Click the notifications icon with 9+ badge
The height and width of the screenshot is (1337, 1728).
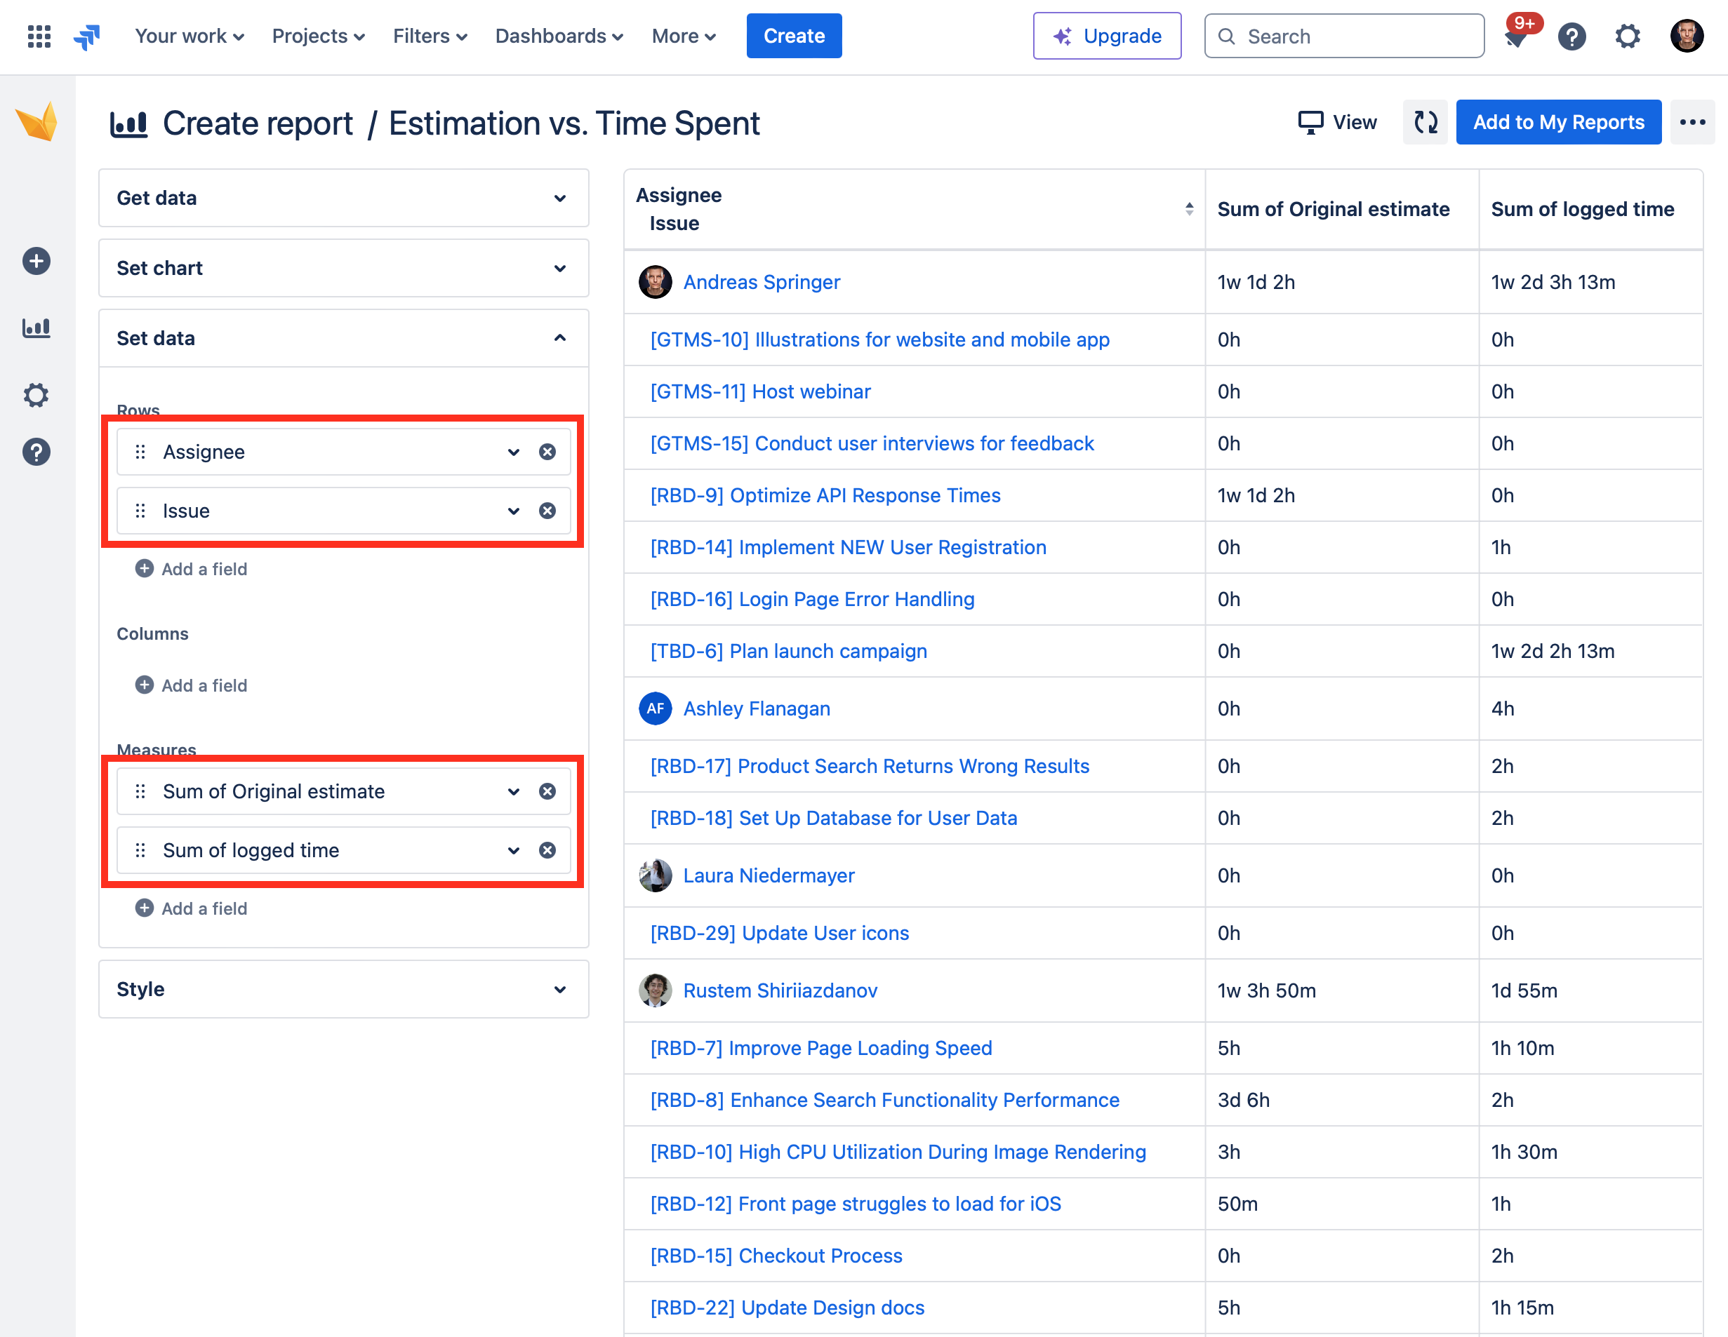(x=1517, y=36)
